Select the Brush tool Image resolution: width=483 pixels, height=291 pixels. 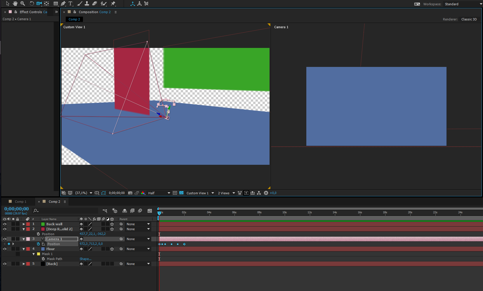[79, 4]
